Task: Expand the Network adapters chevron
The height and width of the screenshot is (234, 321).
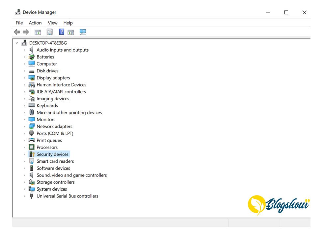Action: point(24,126)
